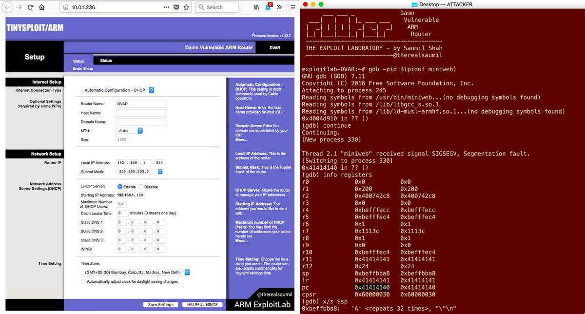Click the MTU Size field
585x314 pixels.
pyautogui.click(x=123, y=139)
